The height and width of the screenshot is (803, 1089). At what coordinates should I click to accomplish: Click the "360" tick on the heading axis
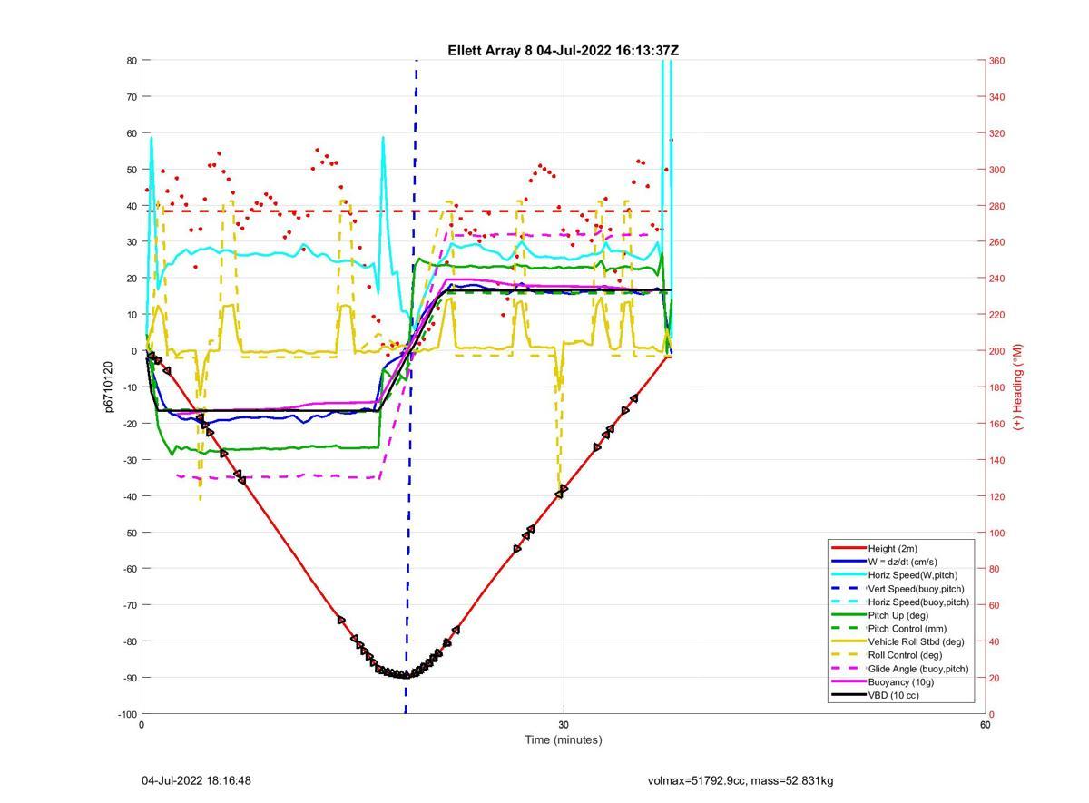click(996, 61)
